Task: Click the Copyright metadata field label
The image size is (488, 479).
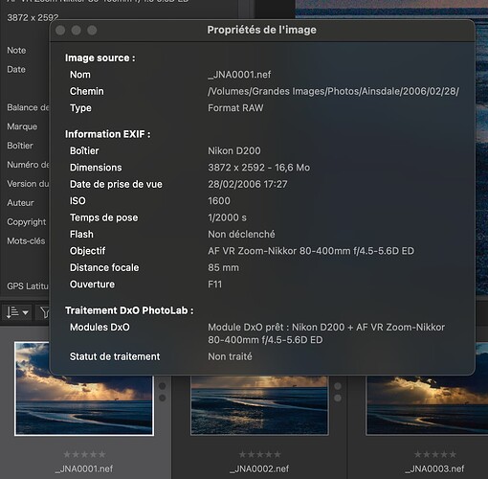Action: coord(27,222)
